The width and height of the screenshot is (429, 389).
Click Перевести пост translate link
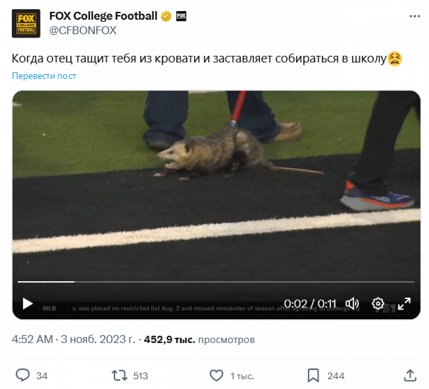coord(44,76)
